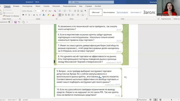
Task: Expand highlight color dropdown arrow
Action: pos(51,15)
